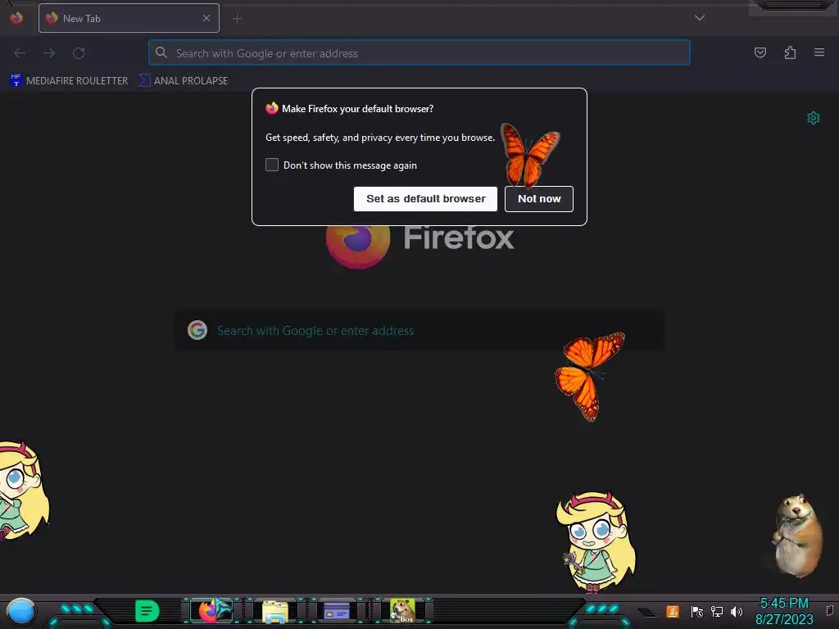The width and height of the screenshot is (839, 629).
Task: Open the Extensions puzzle icon
Action: (x=790, y=52)
